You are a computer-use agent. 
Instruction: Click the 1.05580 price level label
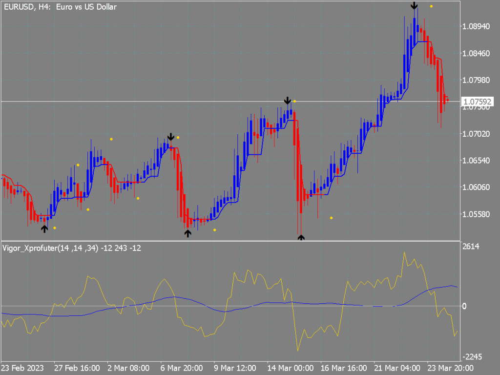(x=476, y=214)
